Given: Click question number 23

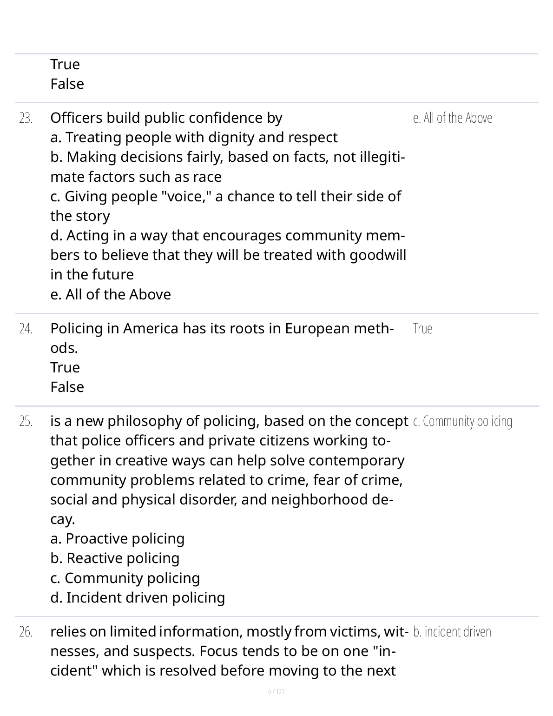Looking at the screenshot, I should click(26, 119).
